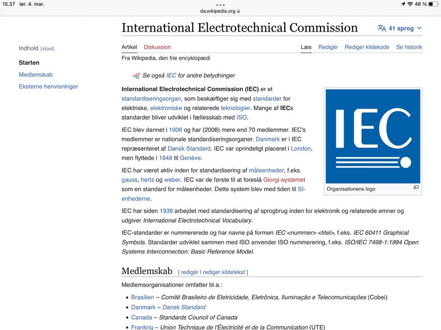Tap the clock showing 15.37

coord(9,4)
